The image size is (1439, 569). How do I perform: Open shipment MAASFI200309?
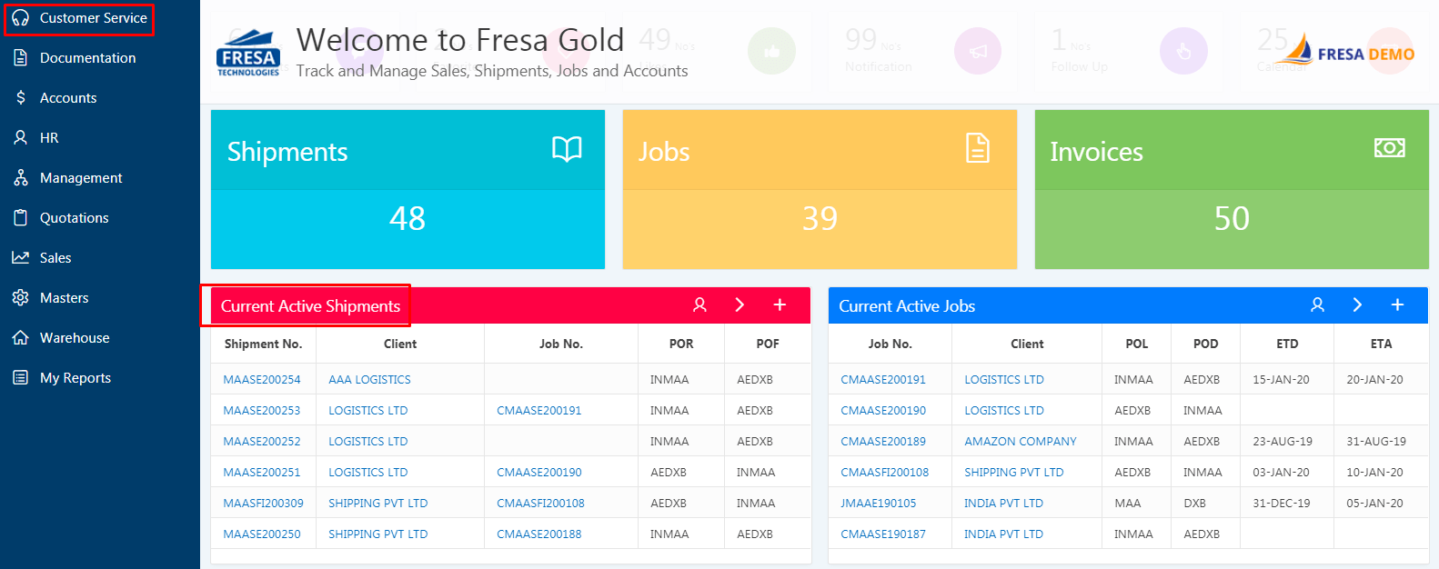[264, 503]
